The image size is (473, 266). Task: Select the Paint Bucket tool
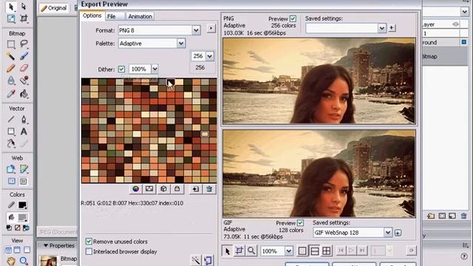click(x=24, y=94)
